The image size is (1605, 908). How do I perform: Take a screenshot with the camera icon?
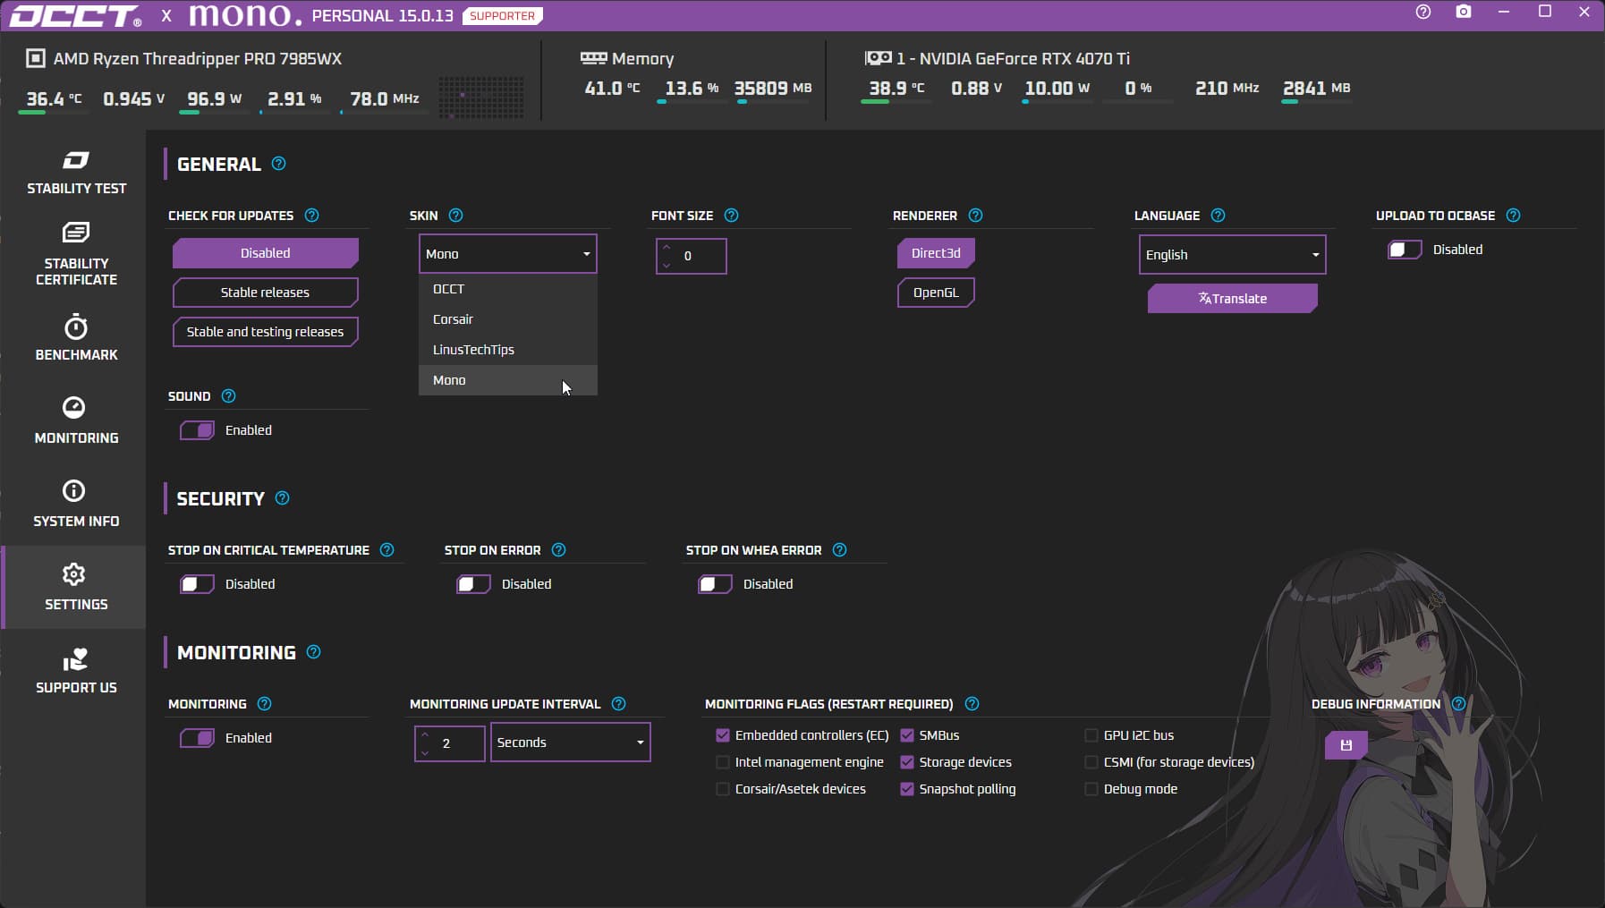(1464, 13)
